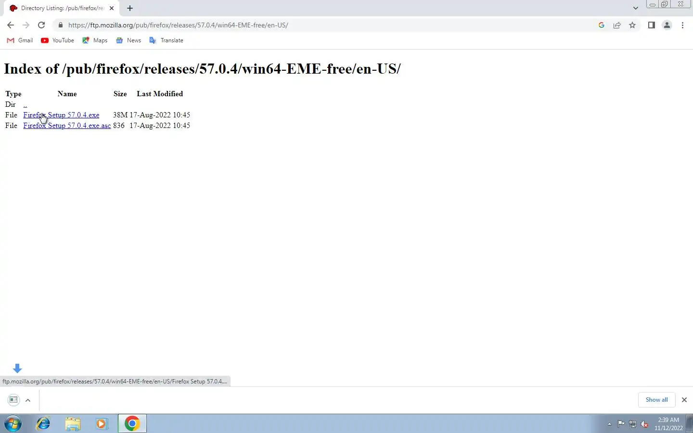Open the Gmail bookmark

coord(20,40)
